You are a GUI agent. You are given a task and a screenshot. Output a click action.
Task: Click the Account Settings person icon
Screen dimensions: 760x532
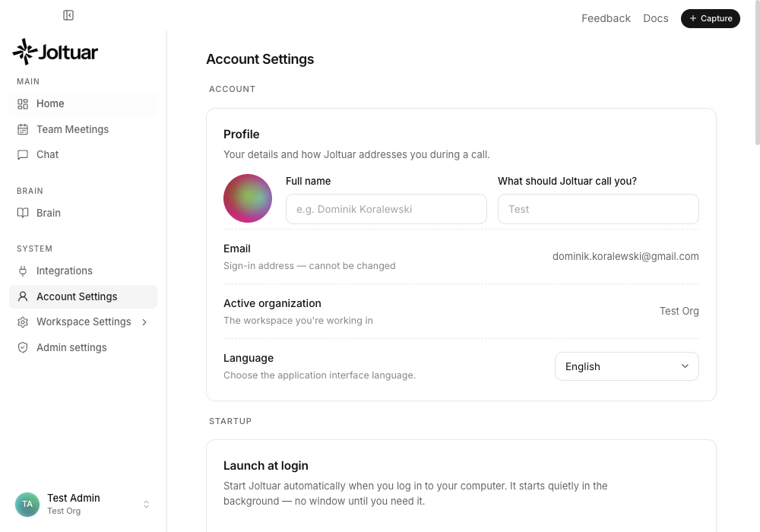pos(23,296)
